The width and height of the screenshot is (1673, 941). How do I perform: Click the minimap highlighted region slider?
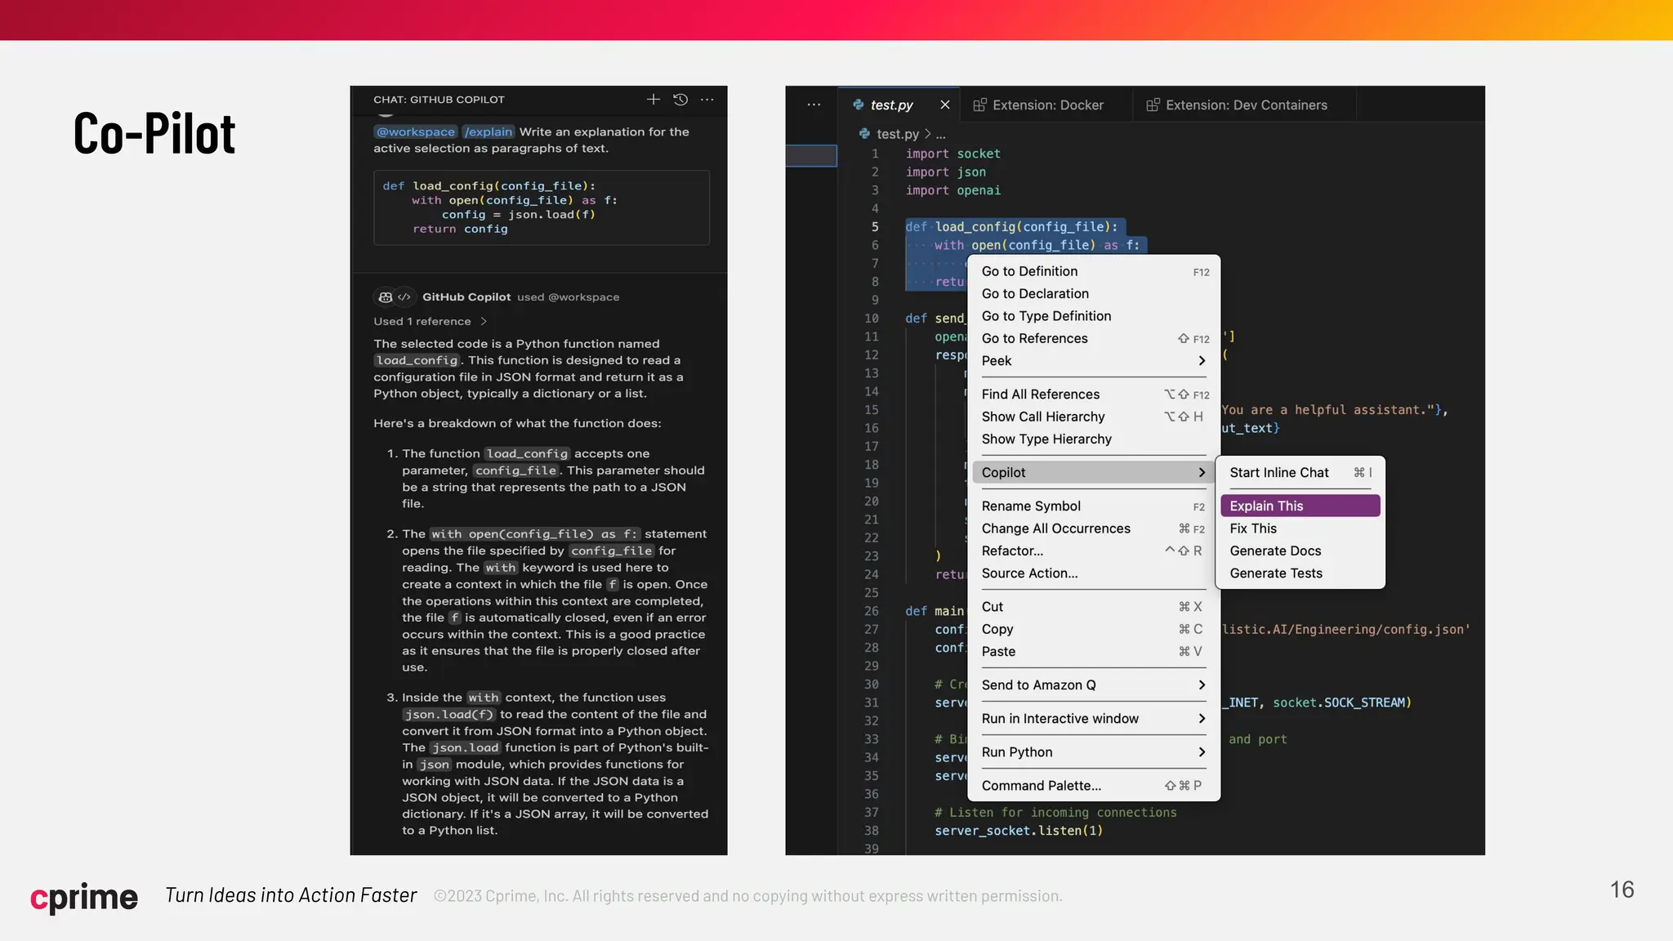[811, 155]
